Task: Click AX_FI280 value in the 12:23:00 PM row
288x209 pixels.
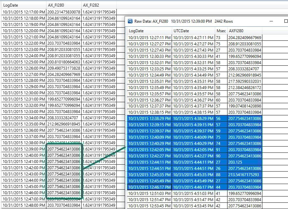Action: click(64, 50)
